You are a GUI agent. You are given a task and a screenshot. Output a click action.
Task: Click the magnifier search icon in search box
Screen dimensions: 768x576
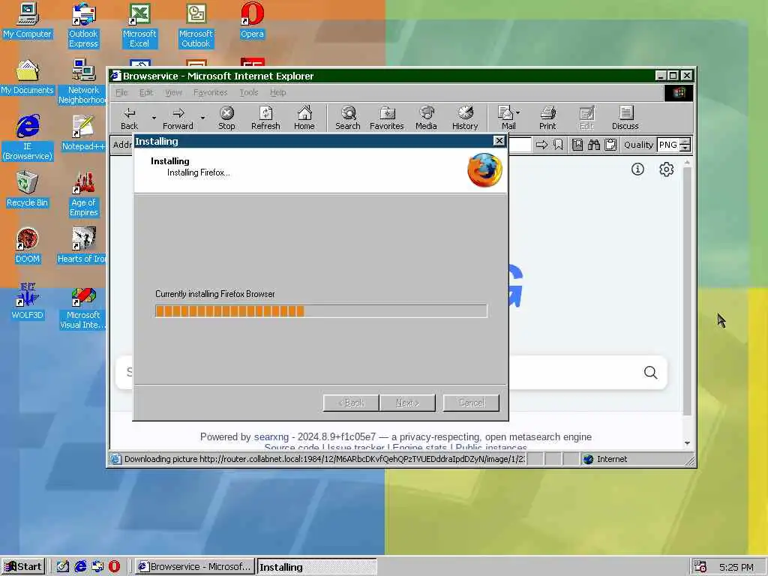pos(650,372)
